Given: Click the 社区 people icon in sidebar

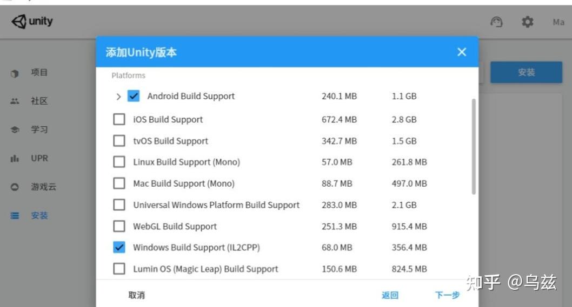Looking at the screenshot, I should (x=15, y=101).
